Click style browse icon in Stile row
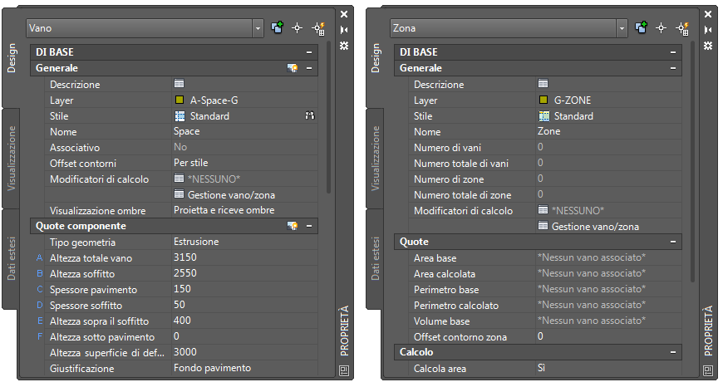 point(310,116)
